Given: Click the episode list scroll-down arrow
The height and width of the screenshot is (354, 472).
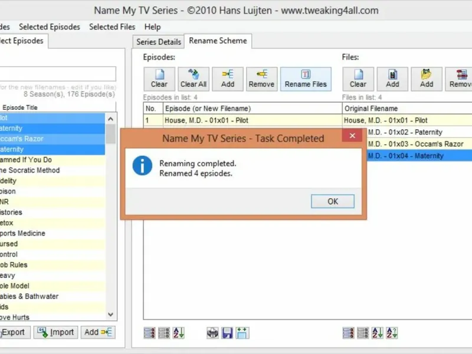Looking at the screenshot, I should click(x=110, y=314).
